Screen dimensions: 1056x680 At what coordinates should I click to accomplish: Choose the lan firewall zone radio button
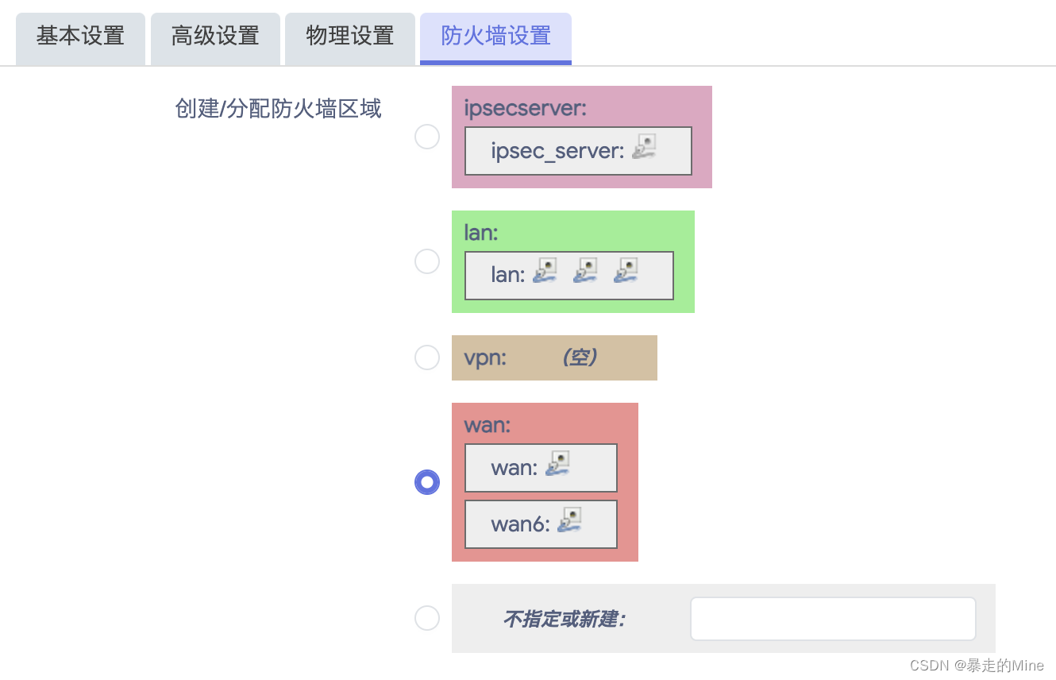tap(427, 261)
